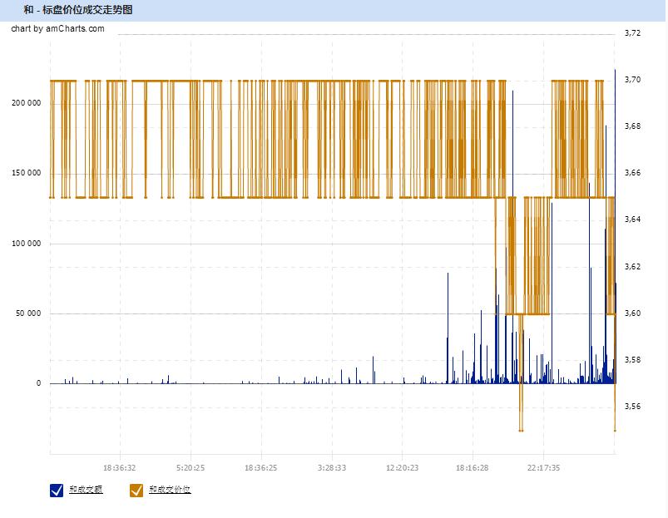
Task: Click the 3,56 right axis price label
Action: pos(632,407)
